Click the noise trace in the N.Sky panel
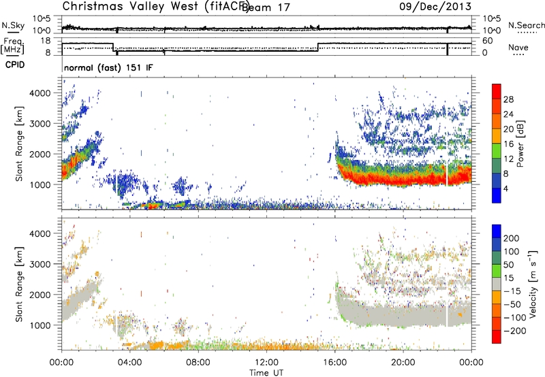 coord(266,28)
